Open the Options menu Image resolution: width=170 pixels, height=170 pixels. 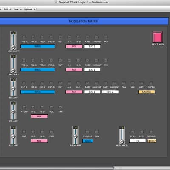pyautogui.click(x=30, y=9)
